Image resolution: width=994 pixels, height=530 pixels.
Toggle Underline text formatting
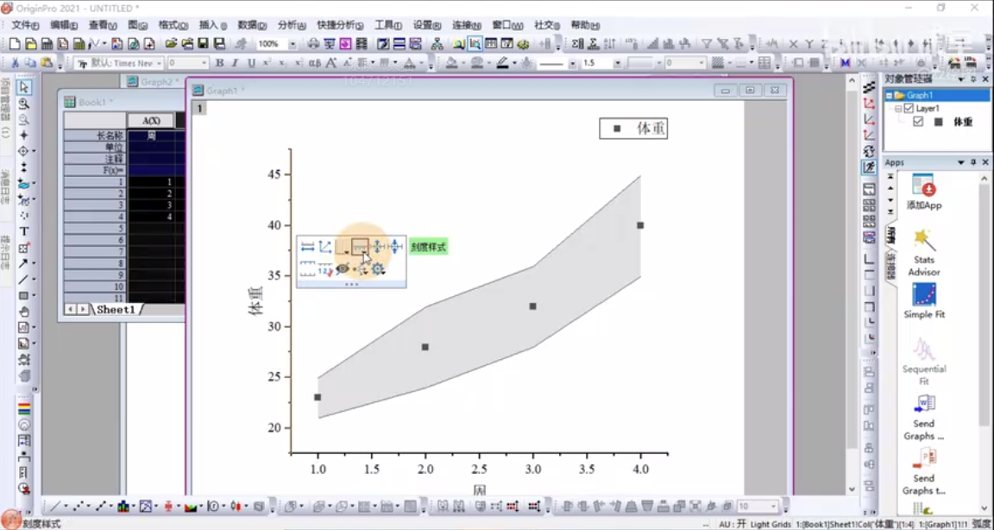coord(251,63)
